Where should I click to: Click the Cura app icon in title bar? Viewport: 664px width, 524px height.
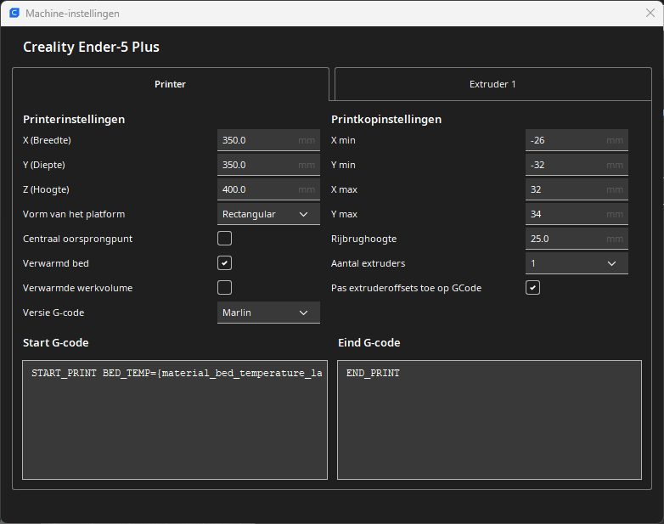[x=14, y=13]
